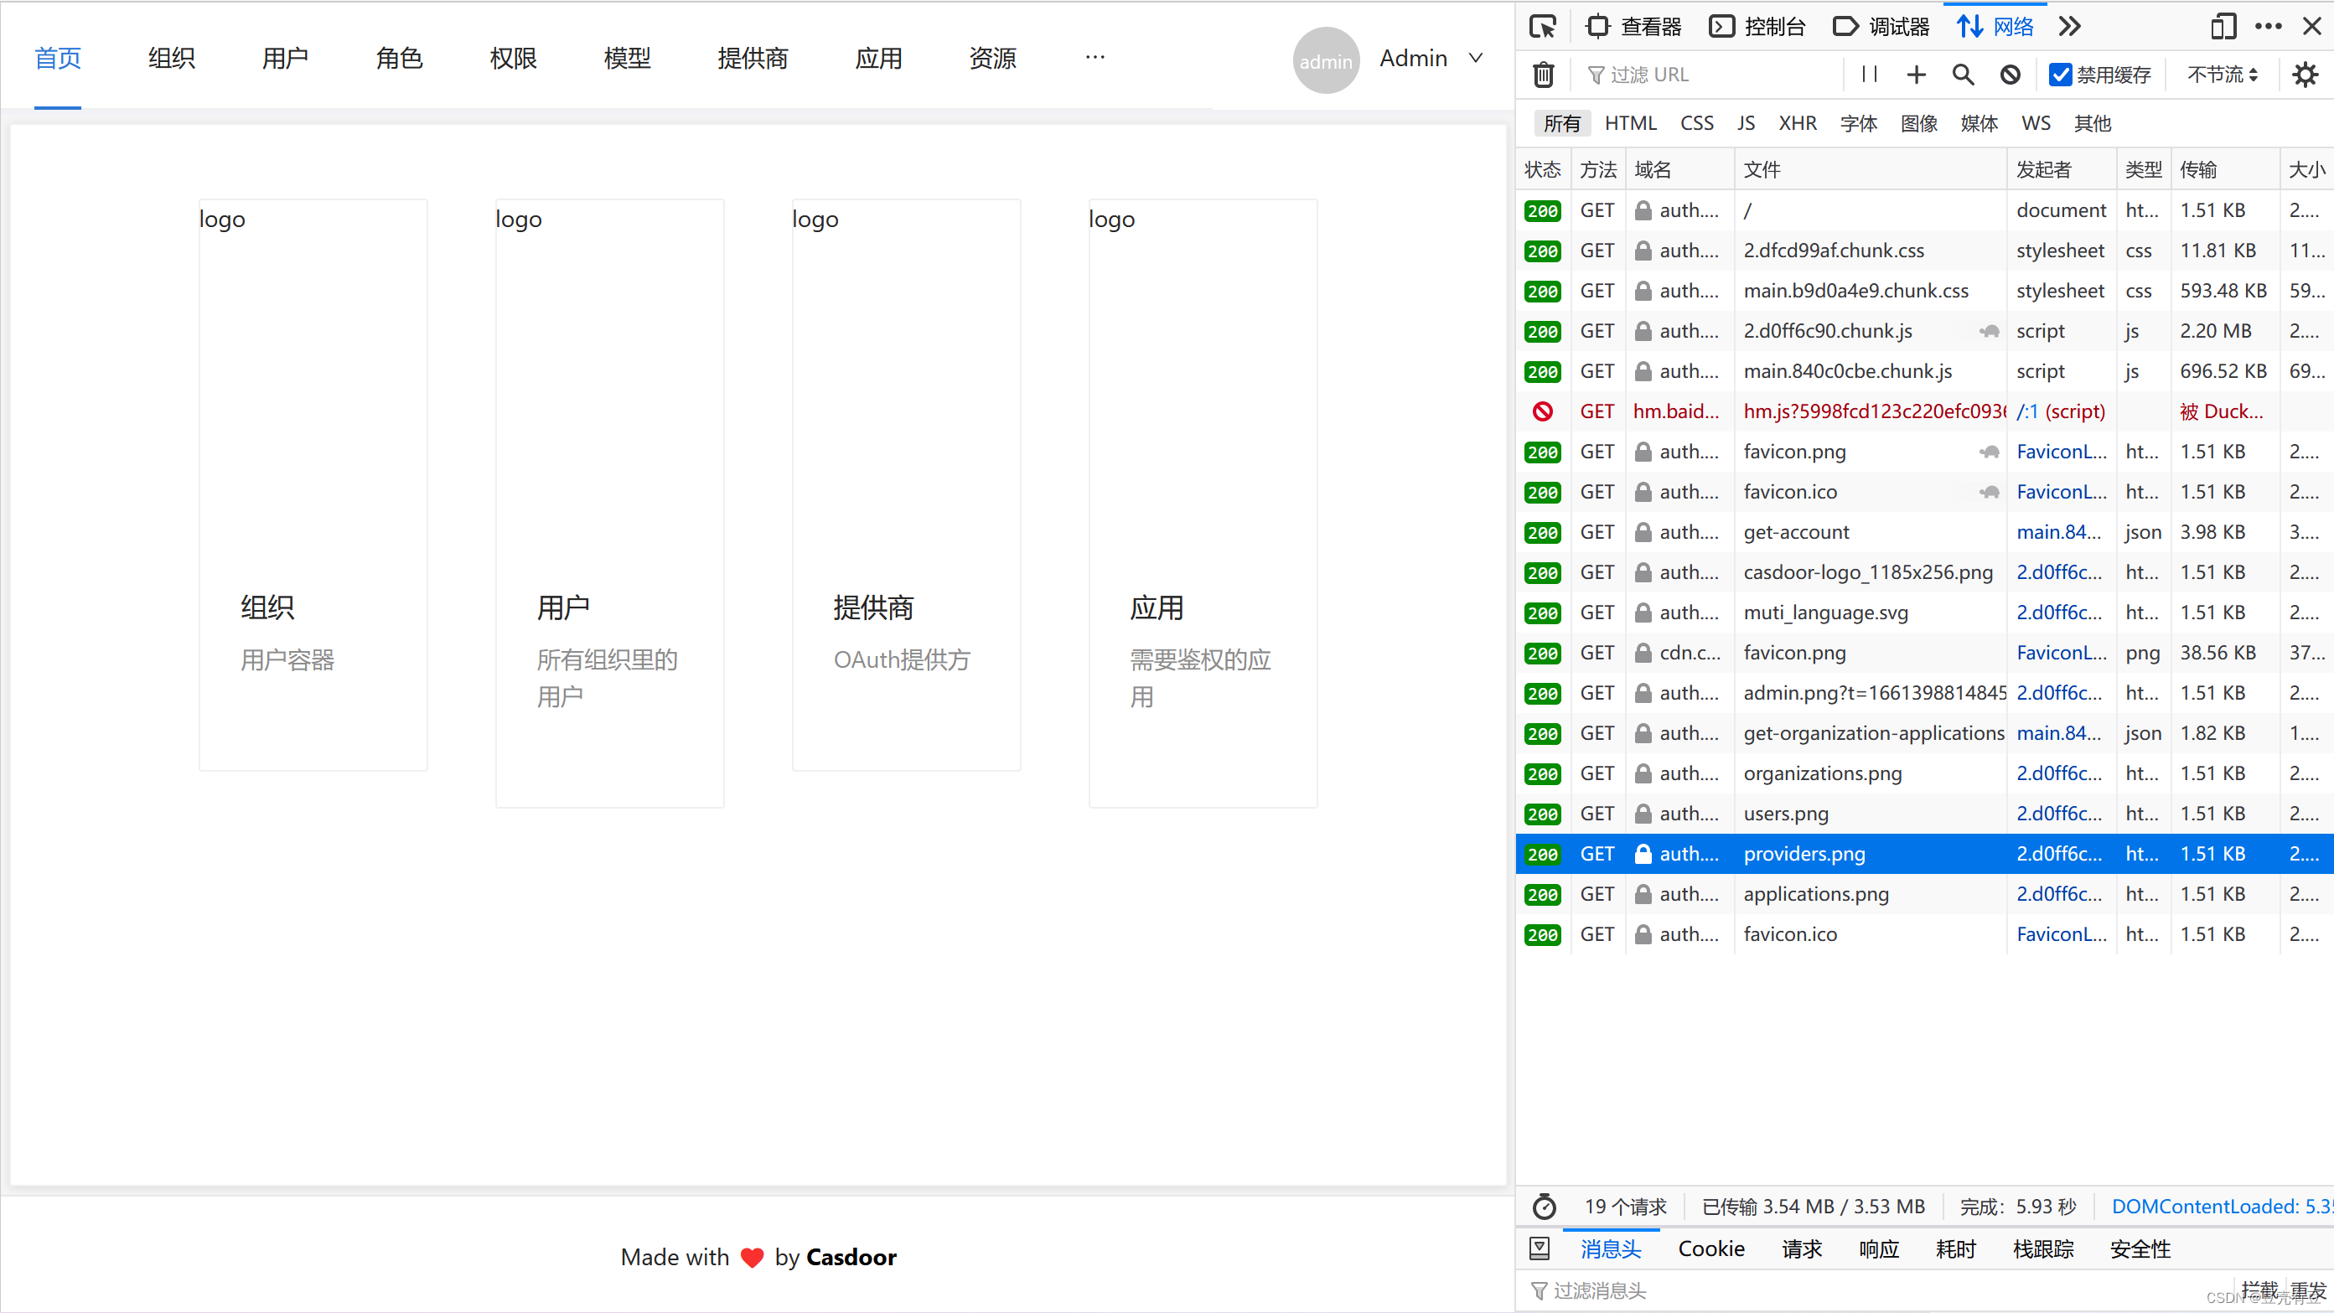
Task: Select the XHR filter tab
Action: coord(1797,123)
